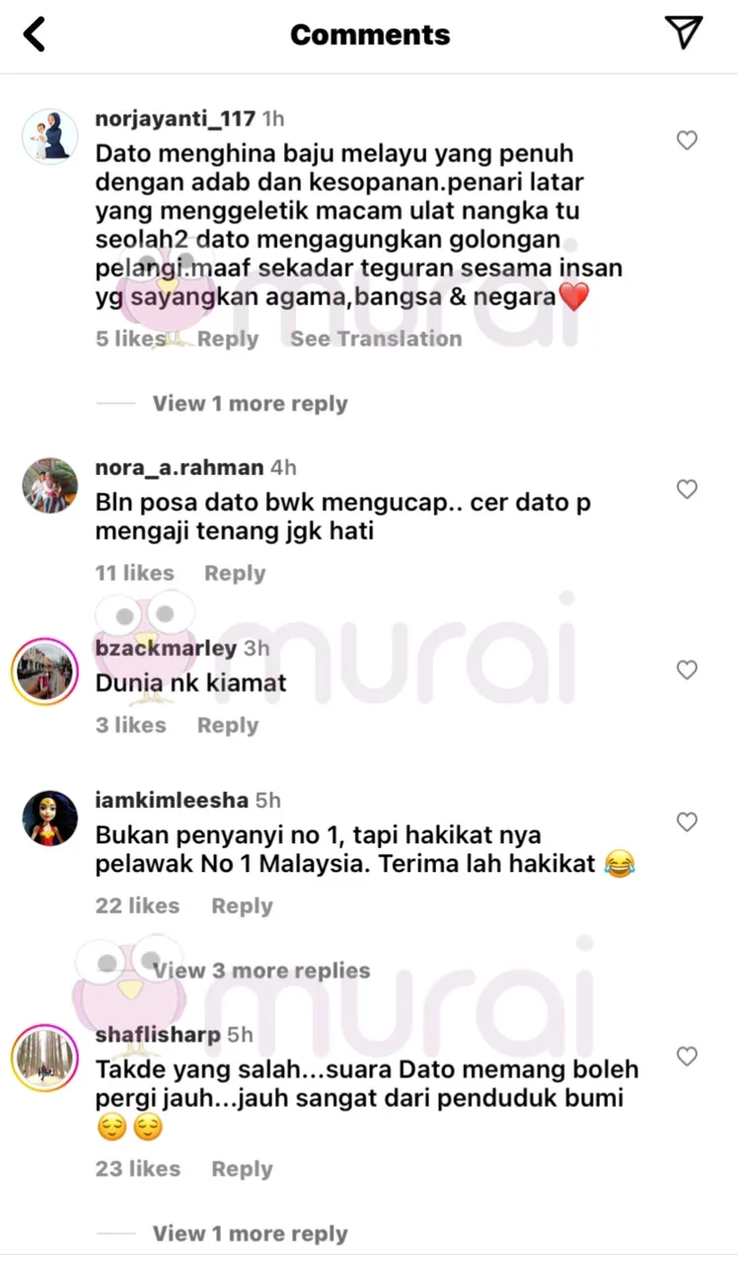This screenshot has height=1264, width=738.
Task: Open the 22 likes list on iamkimleesha's comment
Action: pyautogui.click(x=137, y=906)
